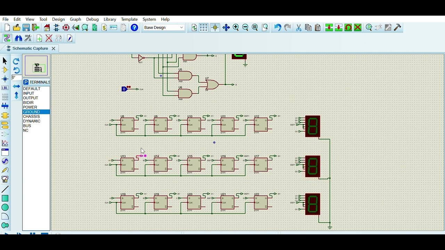
Task: Redraw the display with the refresh icon
Action: (194, 27)
